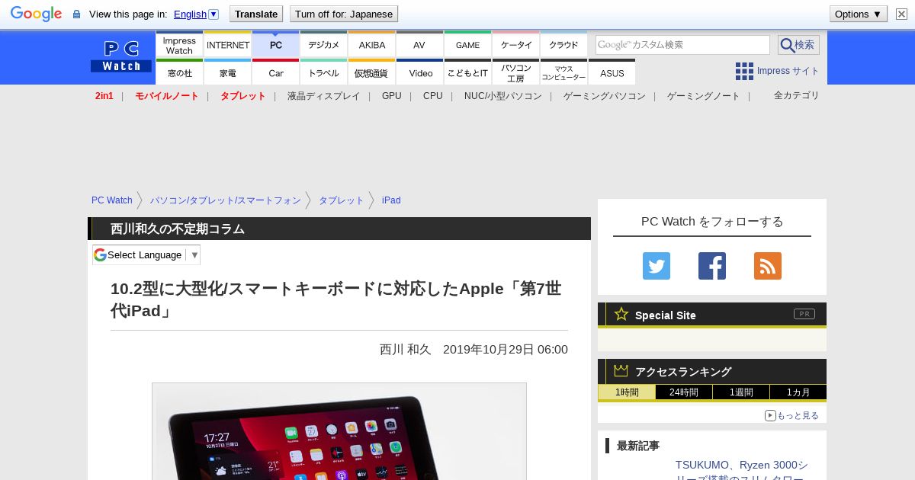The image size is (915, 480).
Task: Open the AKIBA nav item
Action: coord(372,45)
